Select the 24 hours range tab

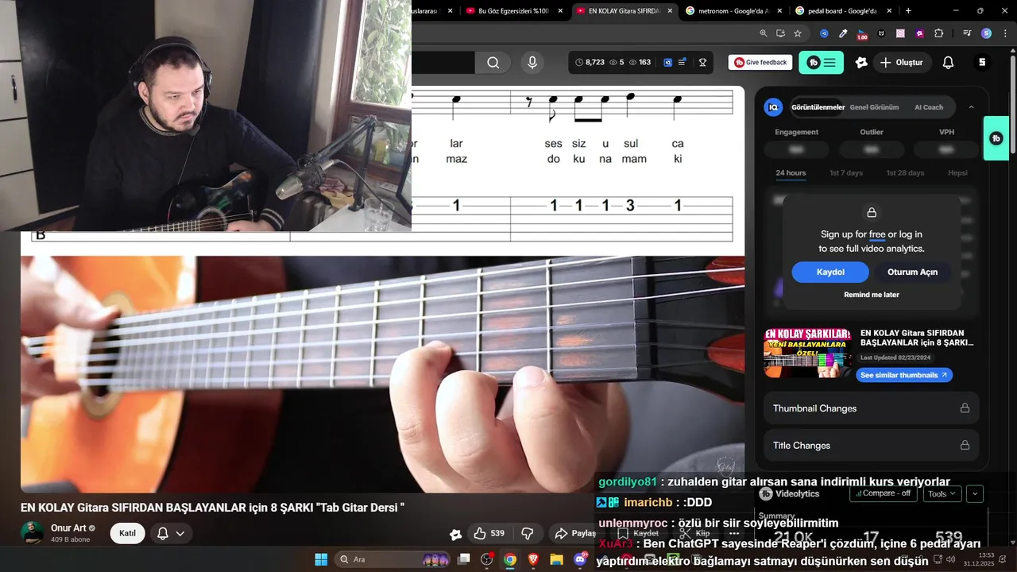click(x=791, y=173)
